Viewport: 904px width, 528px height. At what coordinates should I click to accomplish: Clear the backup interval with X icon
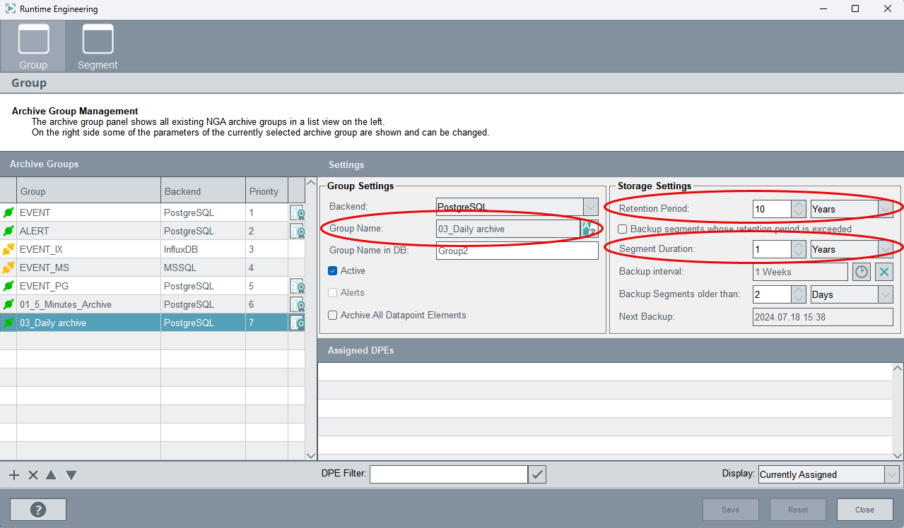pyautogui.click(x=884, y=272)
